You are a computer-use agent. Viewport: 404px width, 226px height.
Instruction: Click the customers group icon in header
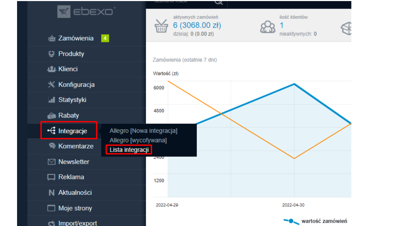point(268,27)
